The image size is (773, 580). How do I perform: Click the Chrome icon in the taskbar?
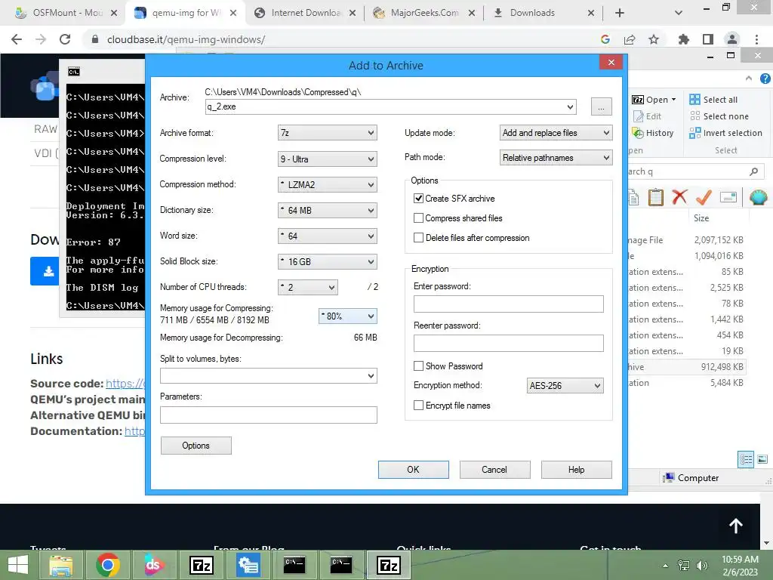point(107,565)
